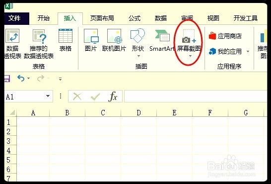
Task: Click inside the formula bar
Action: point(196,96)
